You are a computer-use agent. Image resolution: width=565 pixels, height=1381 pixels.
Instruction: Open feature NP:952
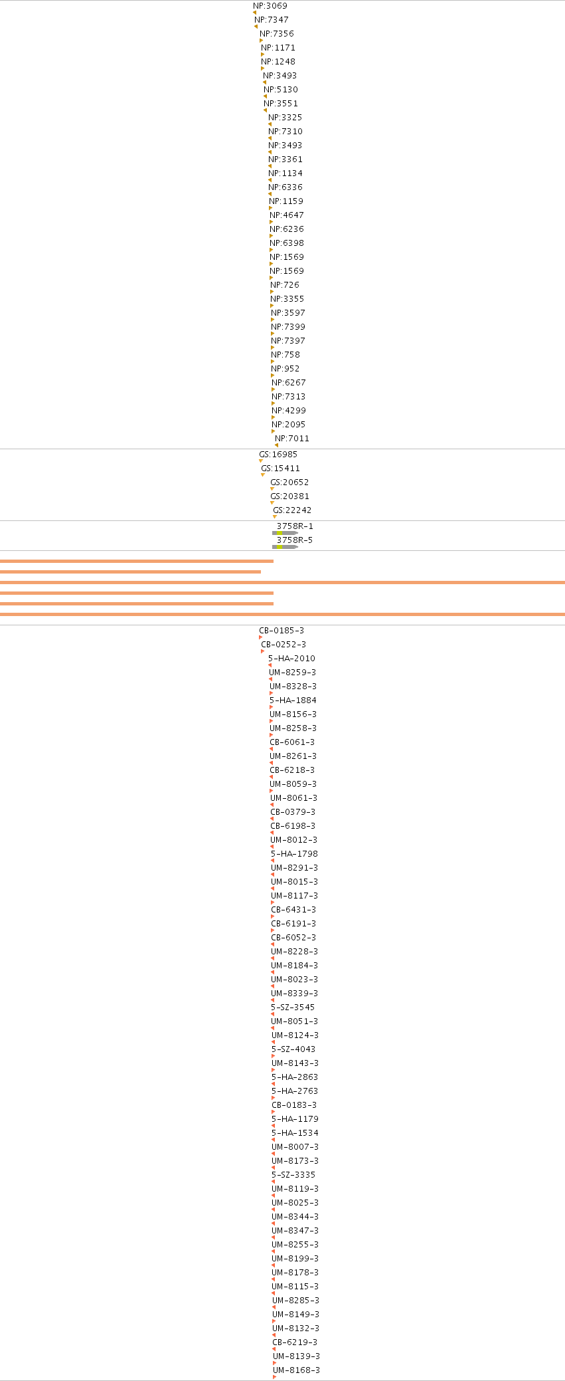[285, 369]
